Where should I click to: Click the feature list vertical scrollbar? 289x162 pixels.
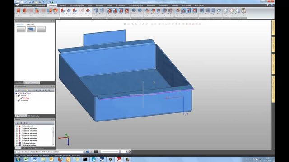[53, 135]
